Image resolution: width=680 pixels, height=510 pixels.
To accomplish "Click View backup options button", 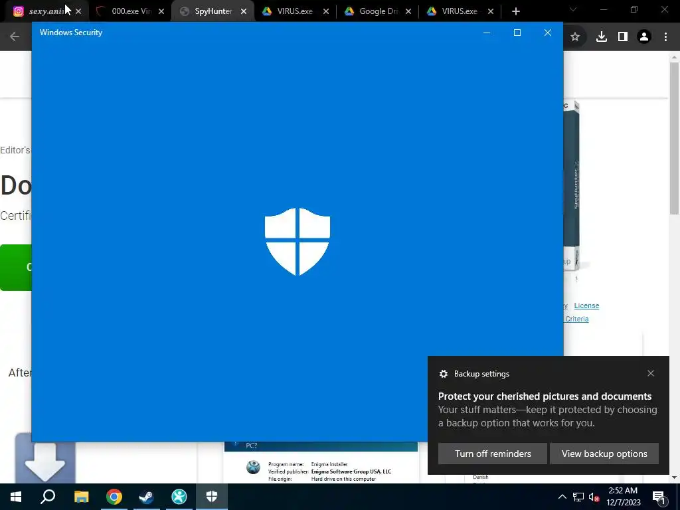I will pyautogui.click(x=604, y=454).
